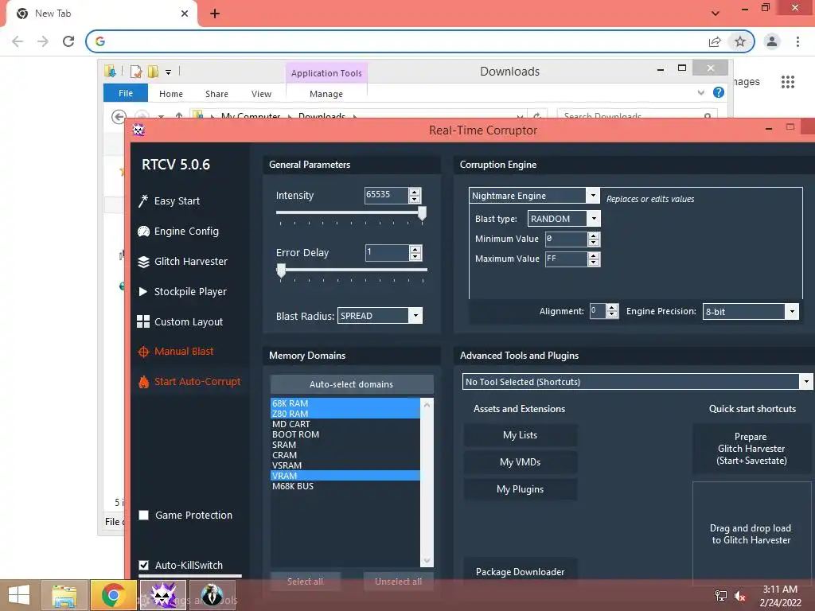Viewport: 815px width, 611px height.
Task: Open Chrome three-dot menu
Action: (797, 41)
